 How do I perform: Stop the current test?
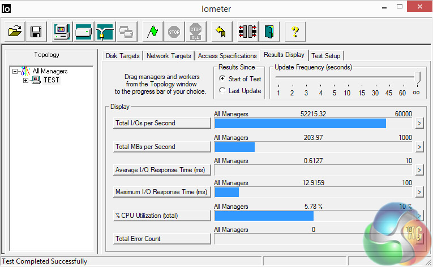coord(174,32)
